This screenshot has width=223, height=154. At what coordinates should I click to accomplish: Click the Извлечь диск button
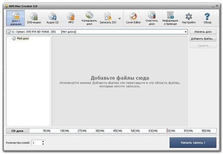point(203,32)
